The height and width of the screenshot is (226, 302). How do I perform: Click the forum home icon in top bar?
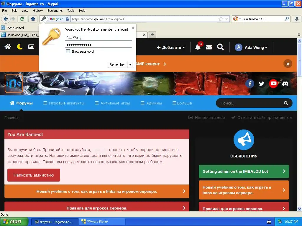(x=8, y=47)
